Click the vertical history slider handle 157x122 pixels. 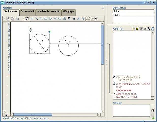click(4, 112)
